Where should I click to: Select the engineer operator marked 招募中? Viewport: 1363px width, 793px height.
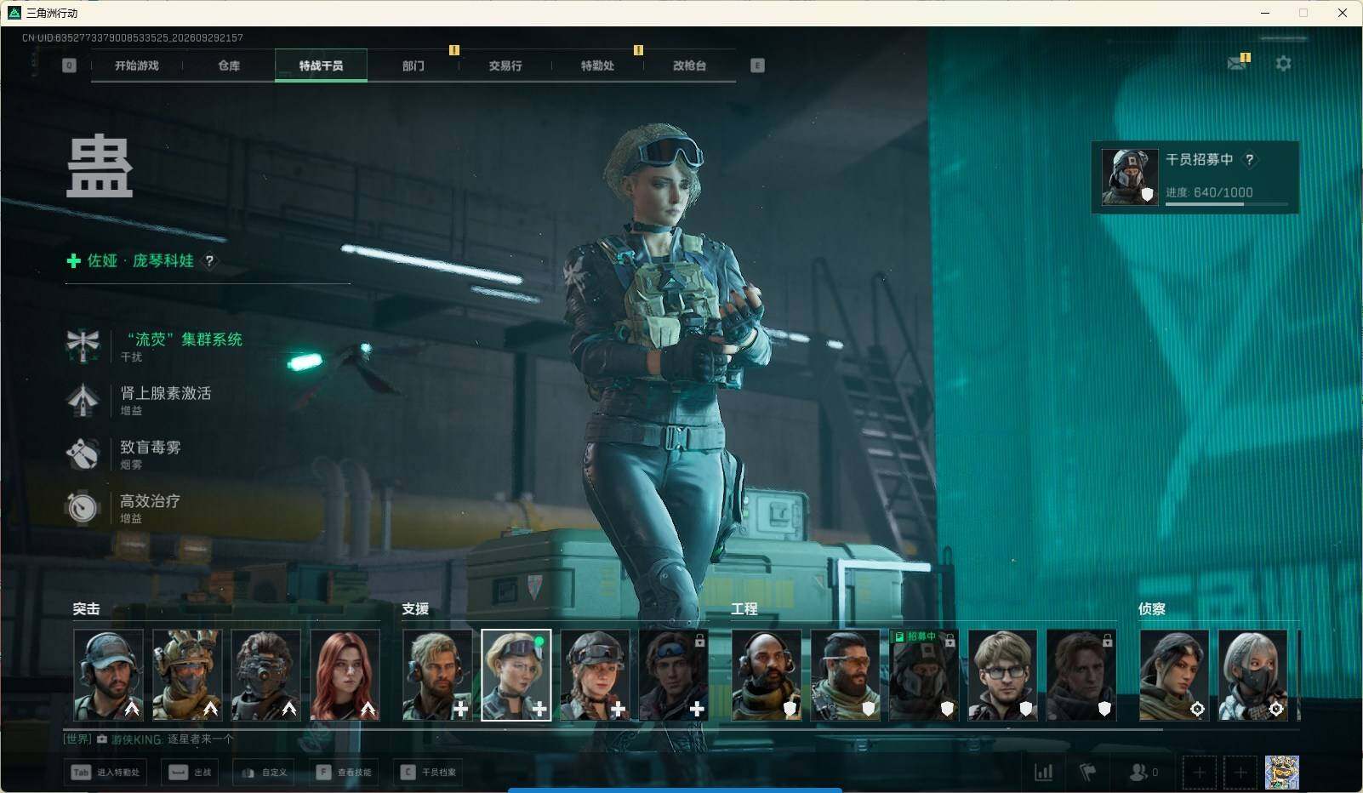pyautogui.click(x=924, y=676)
